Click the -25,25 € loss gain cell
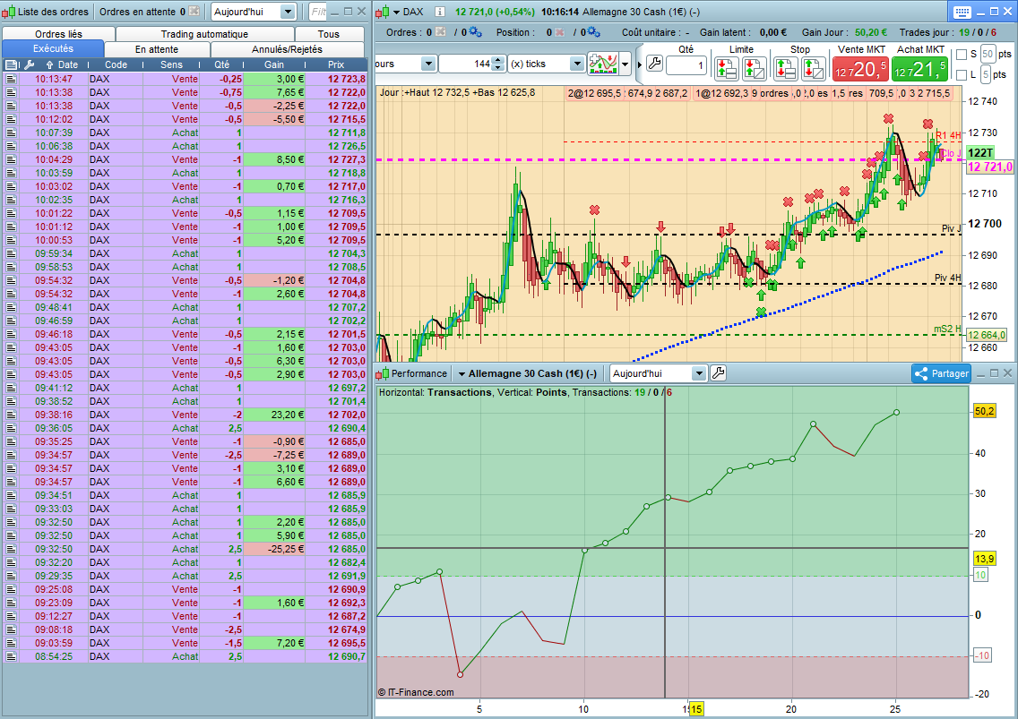 click(x=276, y=549)
